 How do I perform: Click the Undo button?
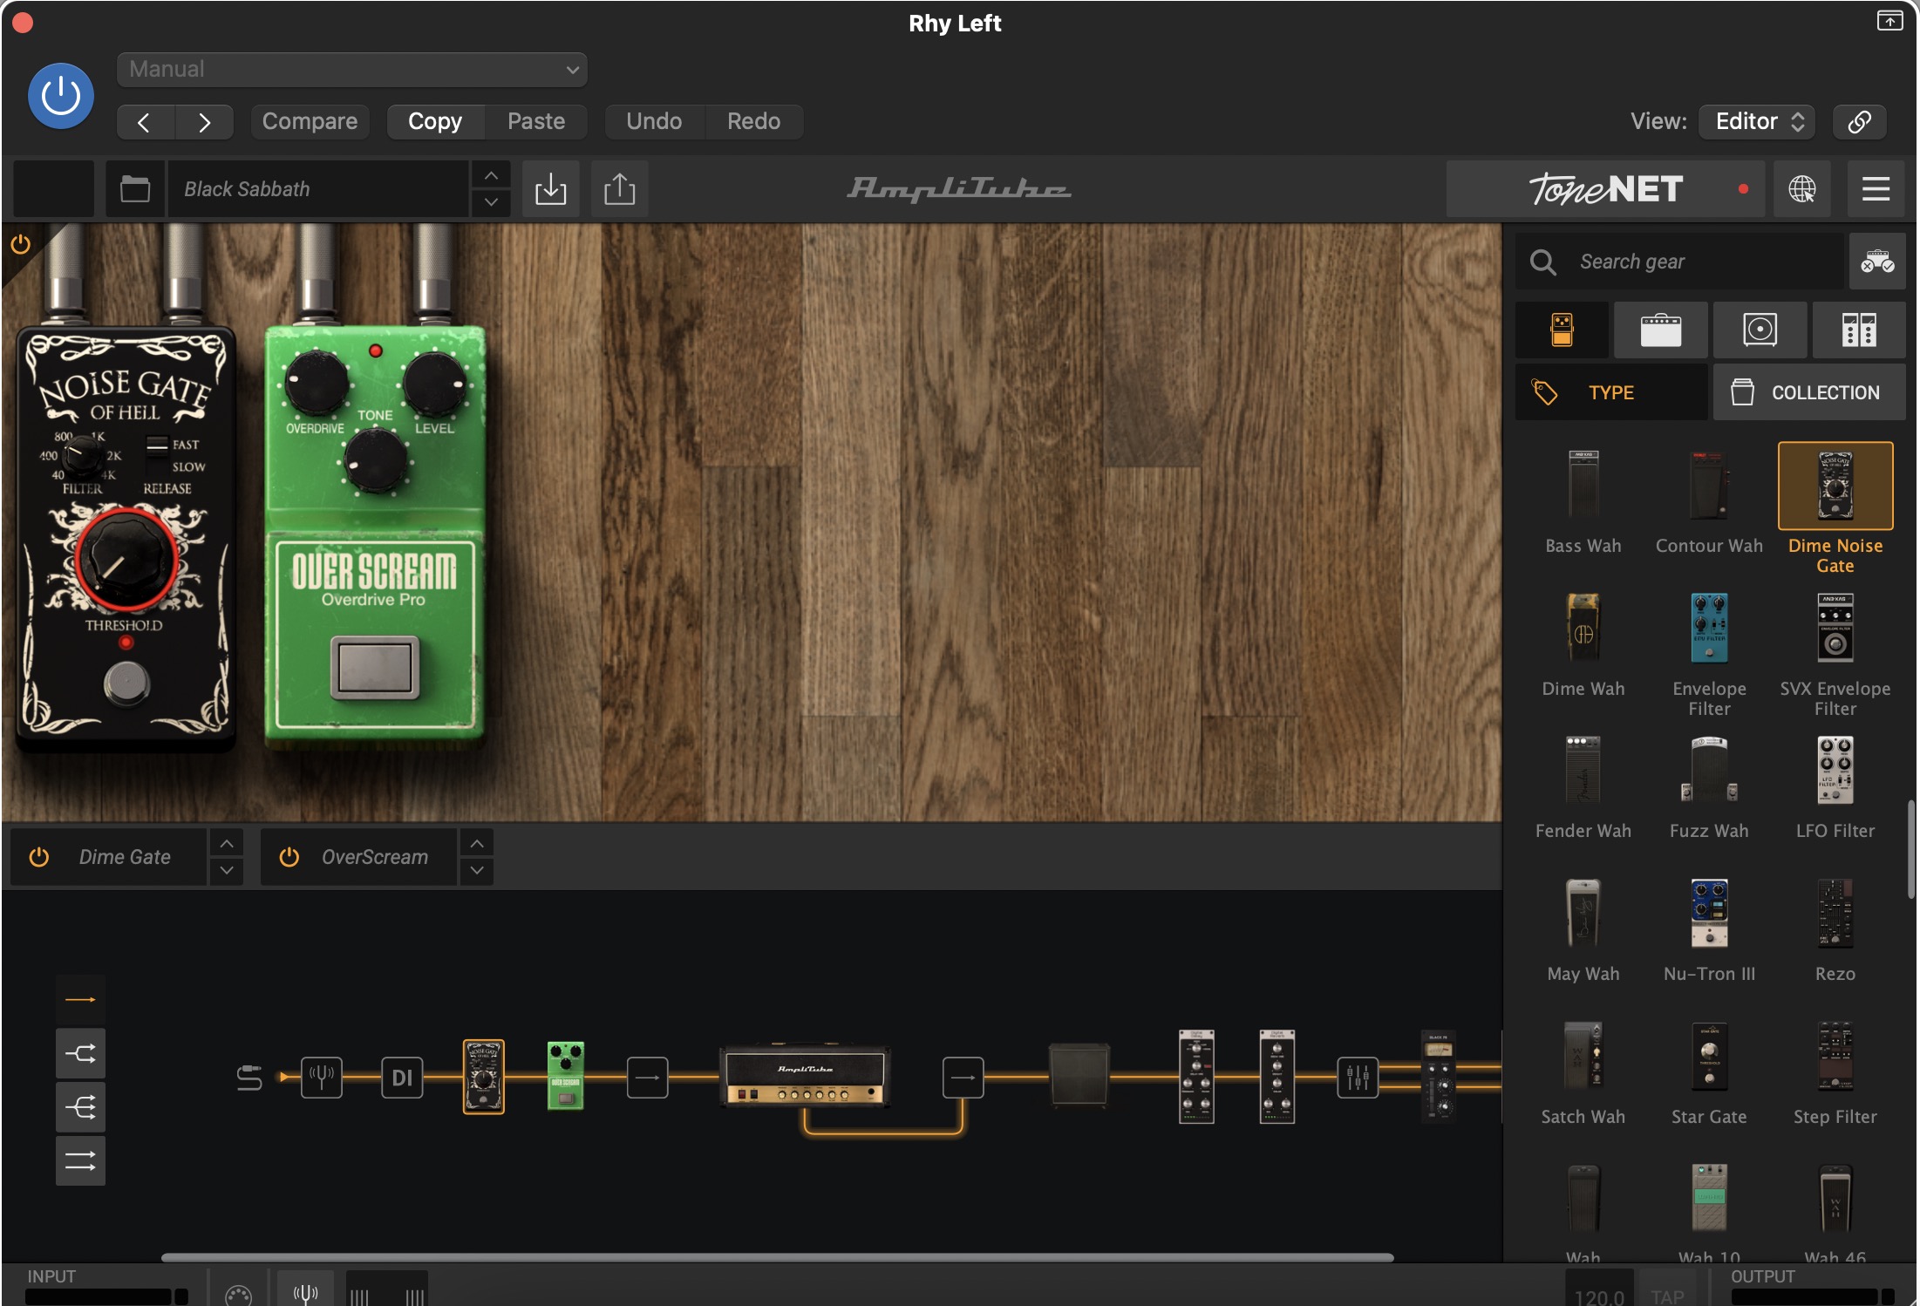tap(654, 121)
